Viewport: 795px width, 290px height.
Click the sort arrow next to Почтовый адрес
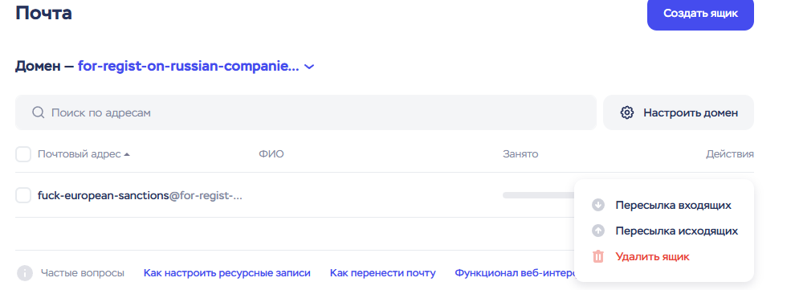click(127, 154)
